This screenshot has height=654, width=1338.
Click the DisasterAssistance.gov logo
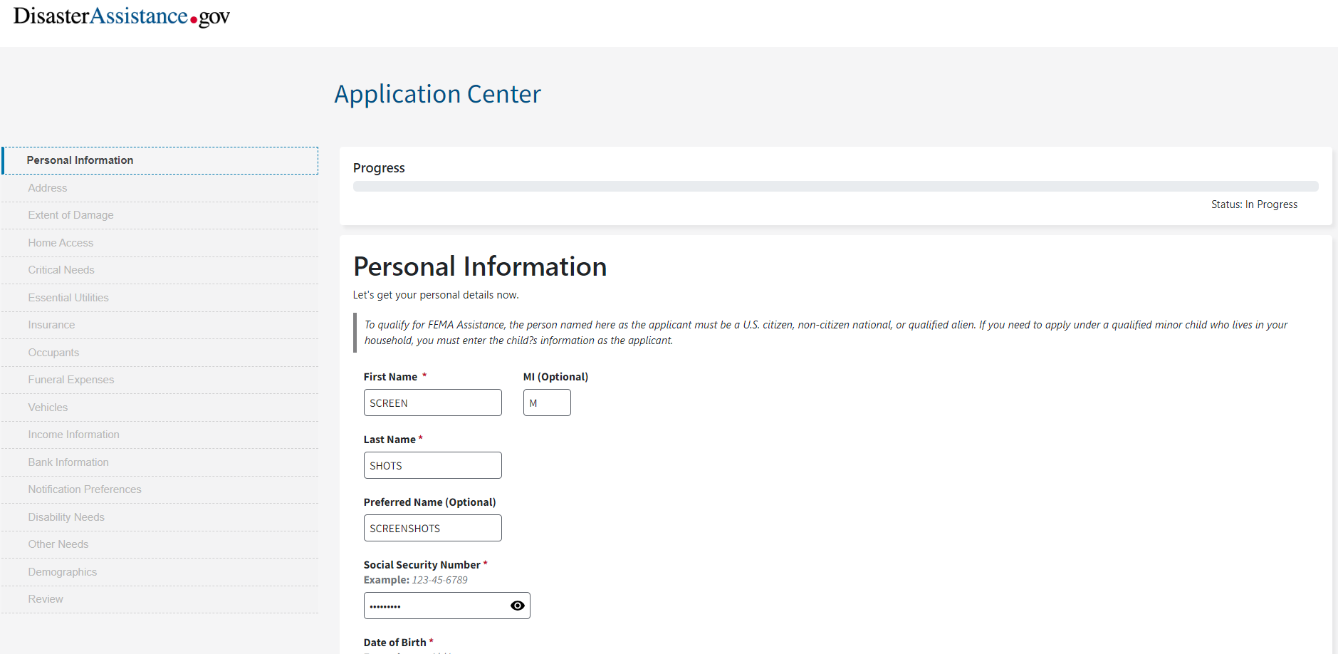tap(122, 16)
